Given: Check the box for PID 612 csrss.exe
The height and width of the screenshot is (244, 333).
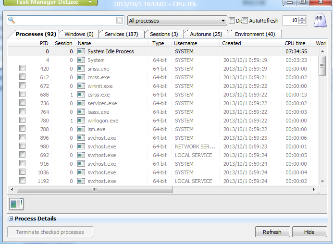Looking at the screenshot, I should pyautogui.click(x=22, y=77).
